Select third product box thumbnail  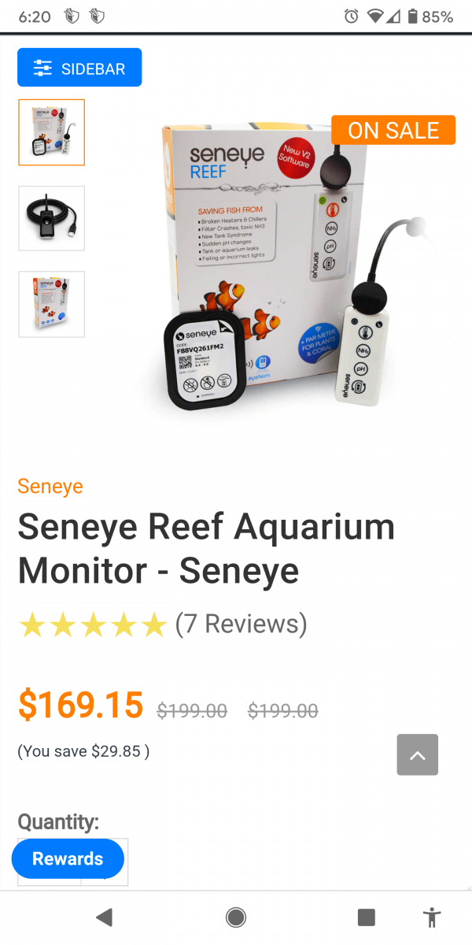coord(52,304)
